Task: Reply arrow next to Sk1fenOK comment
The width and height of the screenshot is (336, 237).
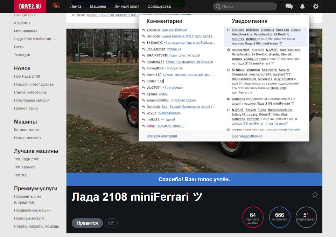Action: coord(143,43)
